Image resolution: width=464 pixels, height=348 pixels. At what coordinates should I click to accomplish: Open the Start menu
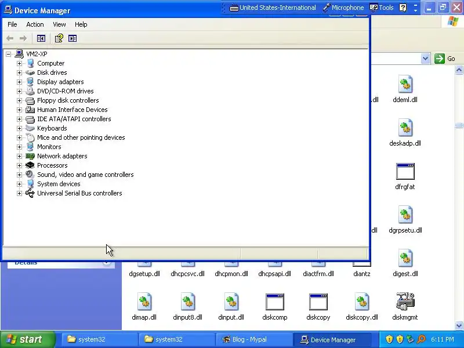(x=27, y=339)
